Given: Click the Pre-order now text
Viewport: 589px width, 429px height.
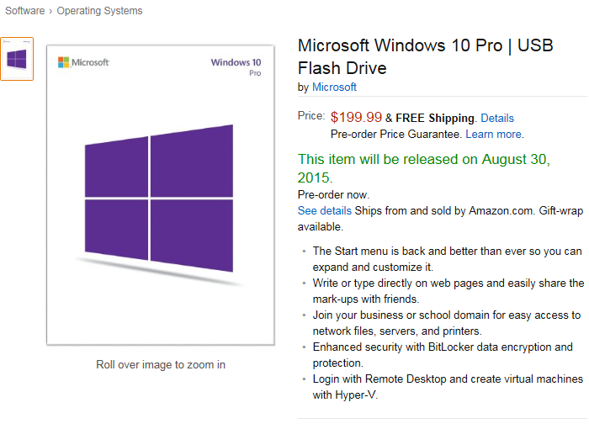Looking at the screenshot, I should coord(333,194).
